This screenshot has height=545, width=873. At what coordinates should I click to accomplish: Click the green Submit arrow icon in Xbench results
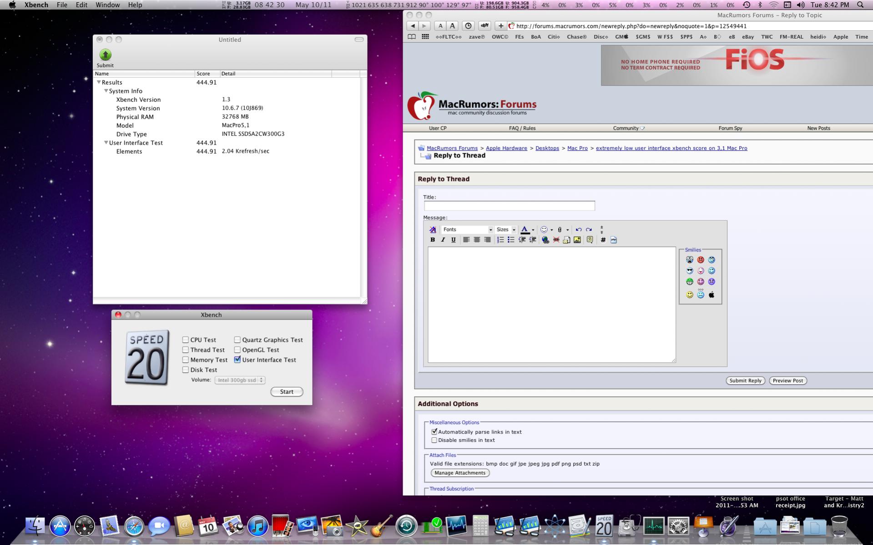[105, 55]
